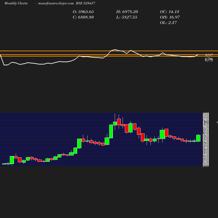Select the high value 'H: 6978.20'
The width and height of the screenshot is (218, 218).
(127, 12)
